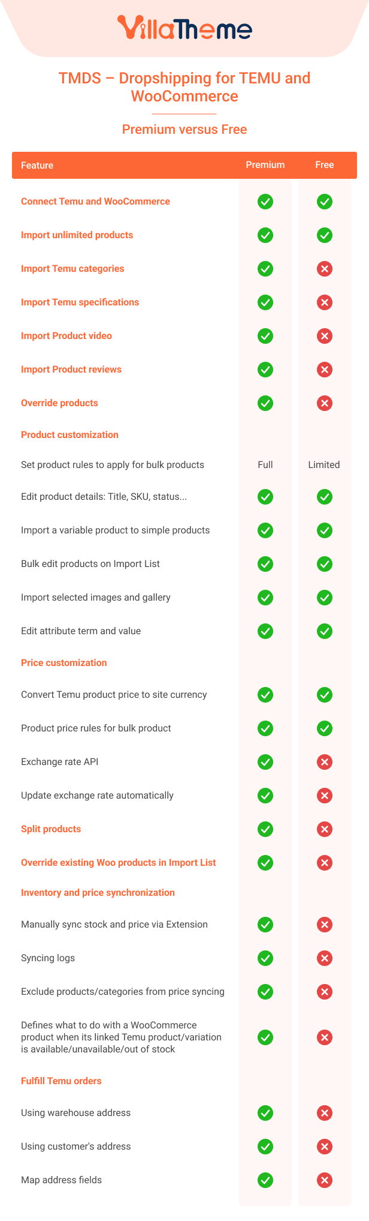Click Free red cross for Split products

[325, 829]
